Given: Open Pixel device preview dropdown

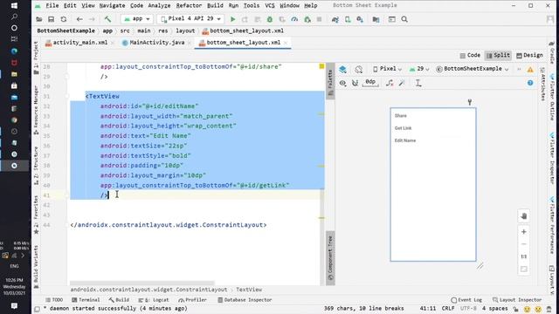Looking at the screenshot, I should [387, 69].
